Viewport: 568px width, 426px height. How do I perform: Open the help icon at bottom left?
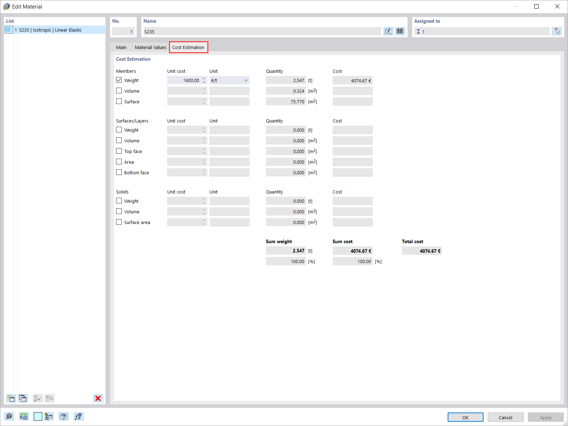point(9,416)
